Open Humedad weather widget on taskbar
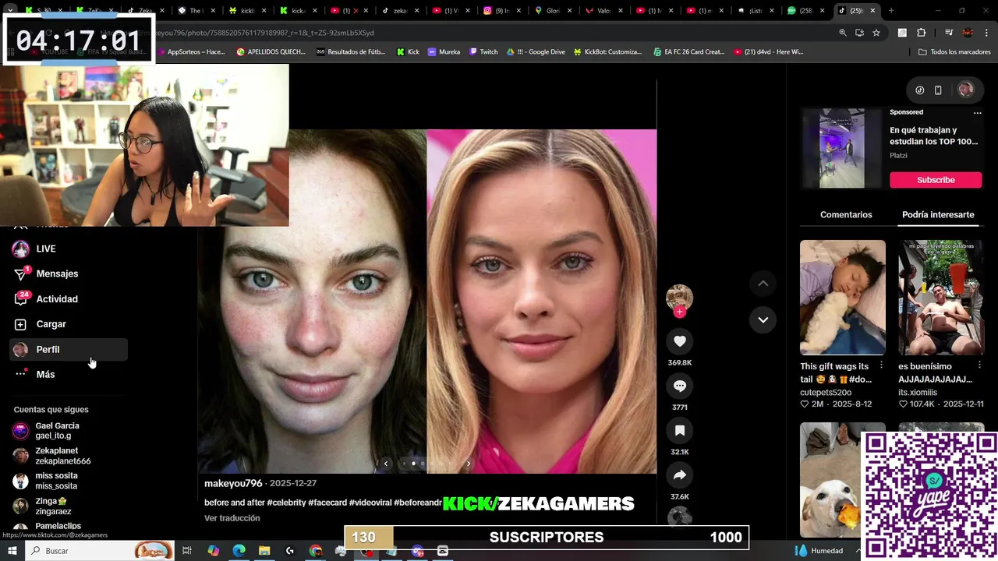Screen dimensions: 998x561 [819, 551]
